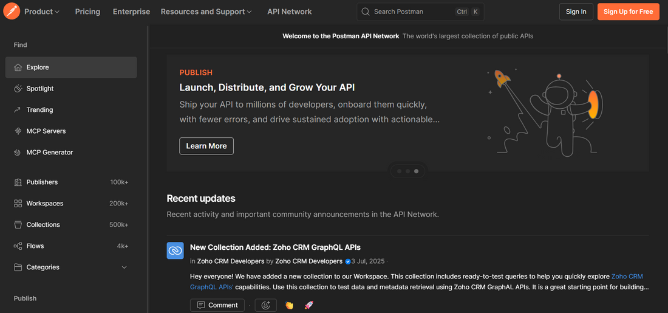Screen dimensions: 668x313
Task: Click the Postman logo icon
Action: coord(12,12)
